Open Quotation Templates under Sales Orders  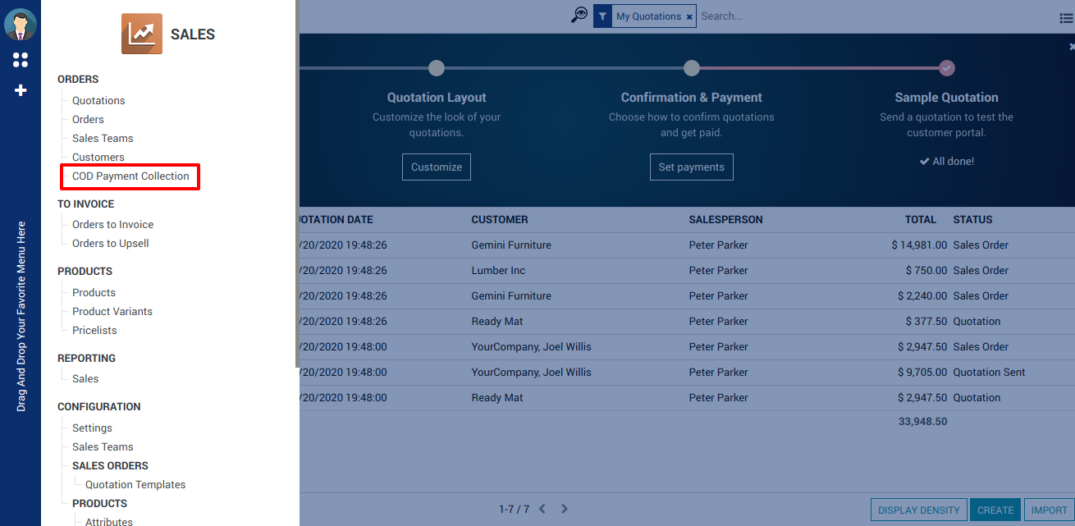pos(135,485)
